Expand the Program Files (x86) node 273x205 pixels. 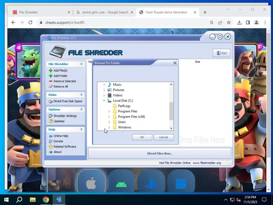tap(109, 117)
